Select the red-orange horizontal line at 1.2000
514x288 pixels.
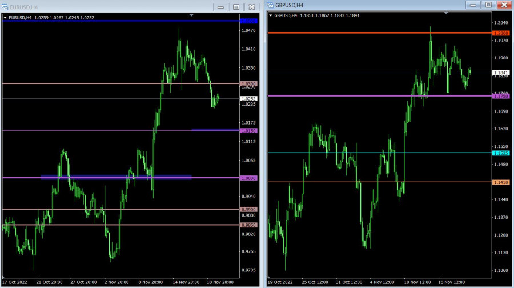click(x=380, y=33)
